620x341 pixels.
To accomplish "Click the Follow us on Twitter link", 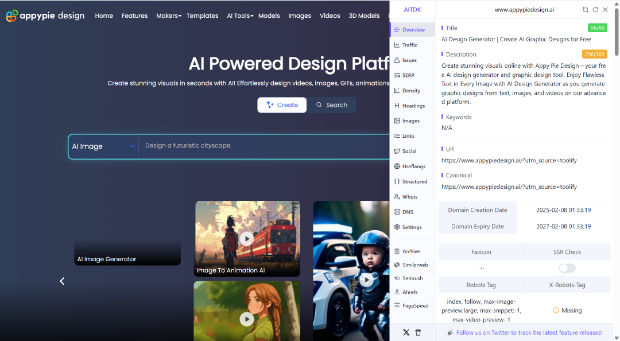I will pos(529,333).
